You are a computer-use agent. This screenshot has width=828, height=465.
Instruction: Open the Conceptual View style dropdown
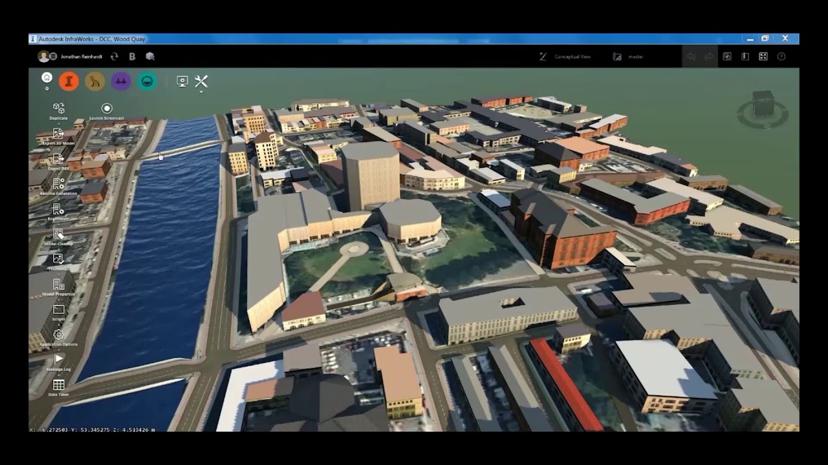click(572, 56)
